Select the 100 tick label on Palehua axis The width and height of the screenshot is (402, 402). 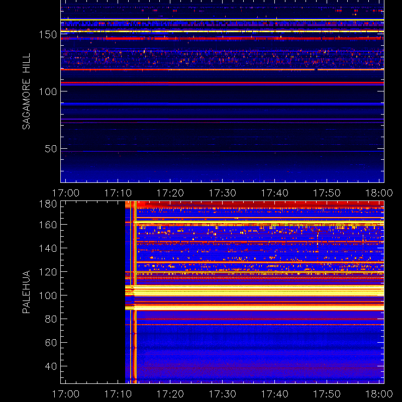pos(48,295)
